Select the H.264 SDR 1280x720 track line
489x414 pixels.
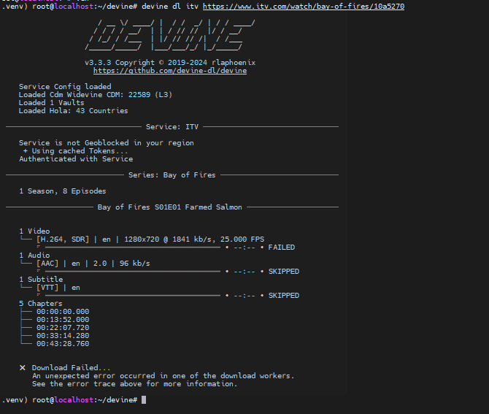tap(150, 239)
